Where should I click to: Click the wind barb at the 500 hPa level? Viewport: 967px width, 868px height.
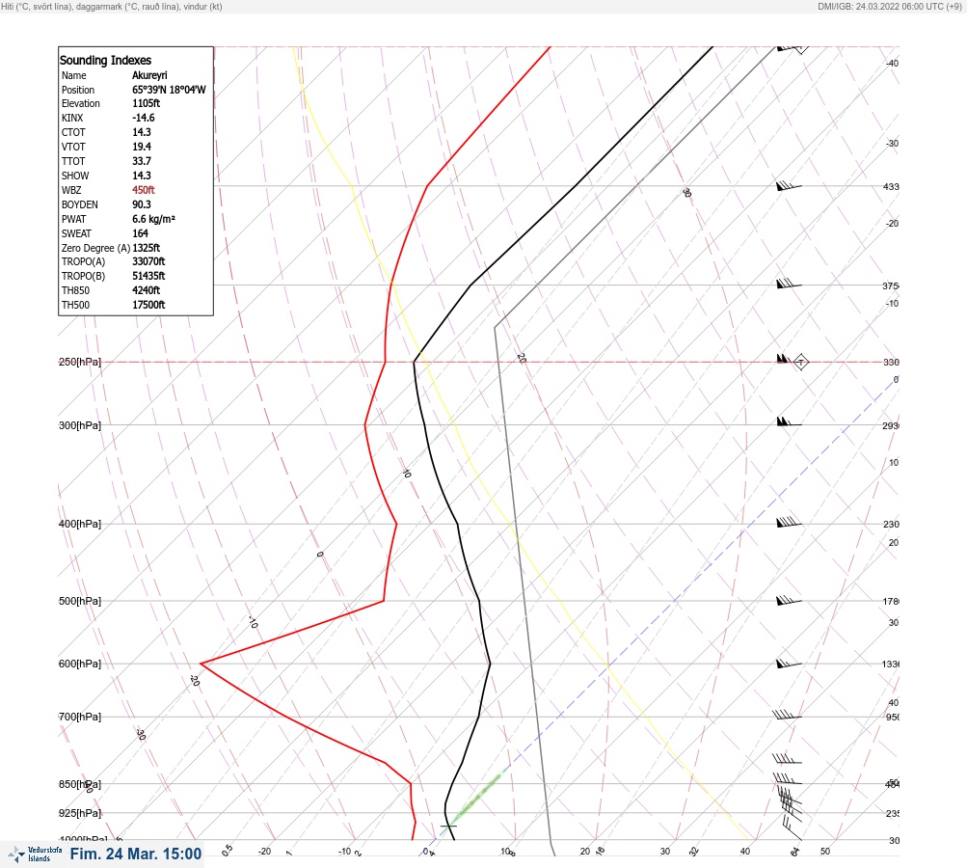(x=789, y=600)
